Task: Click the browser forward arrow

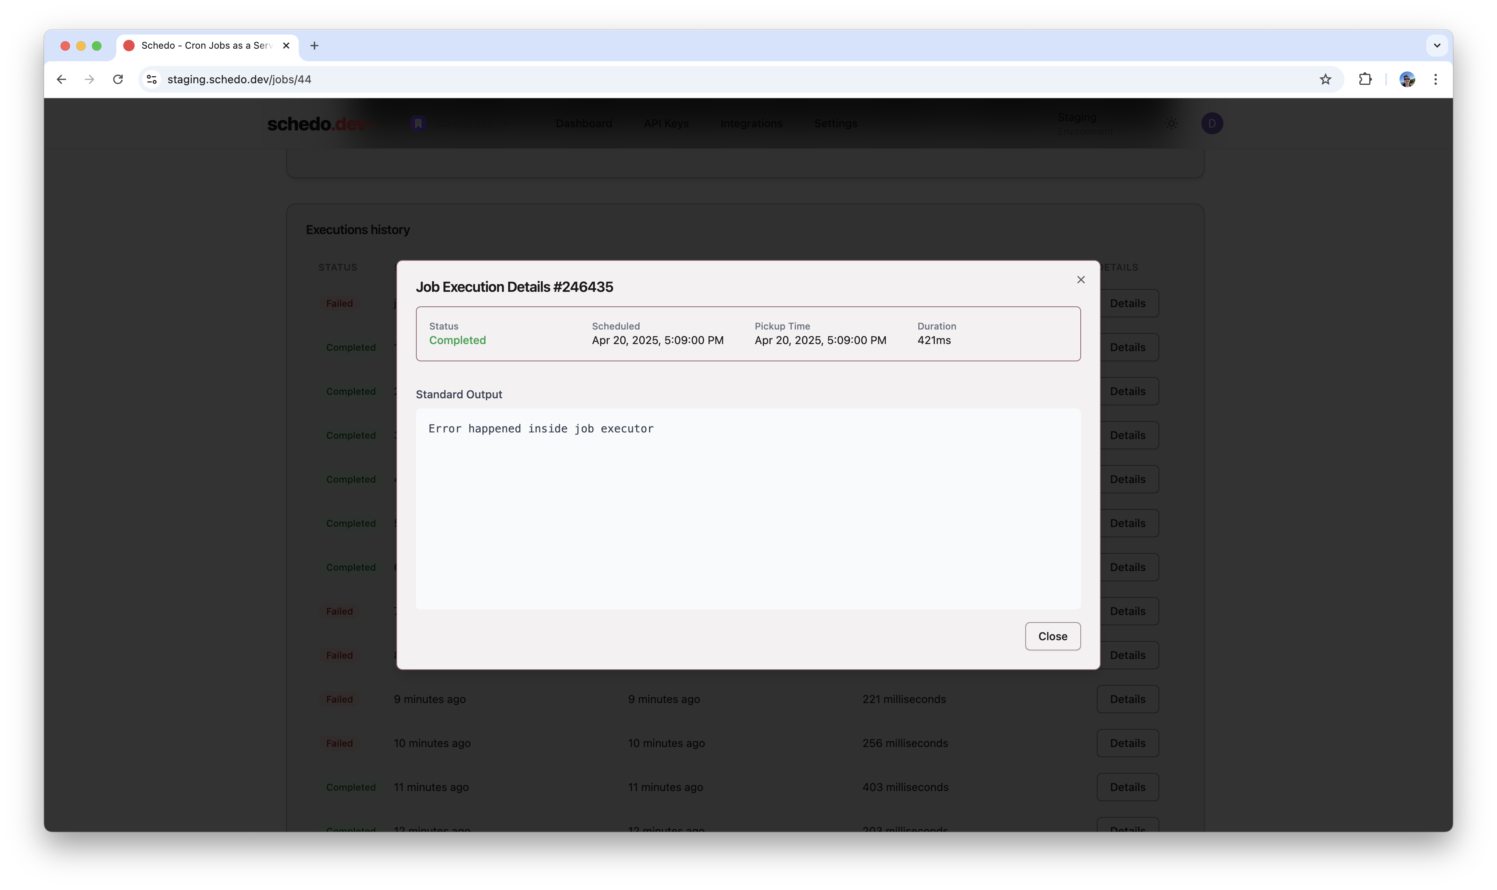Action: (x=90, y=79)
